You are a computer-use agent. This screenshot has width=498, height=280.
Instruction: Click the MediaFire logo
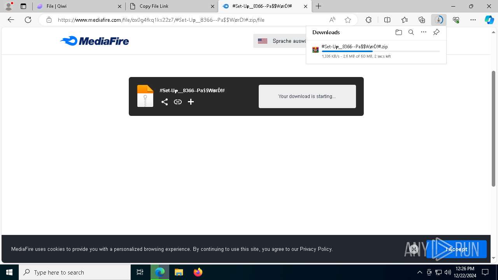(95, 41)
